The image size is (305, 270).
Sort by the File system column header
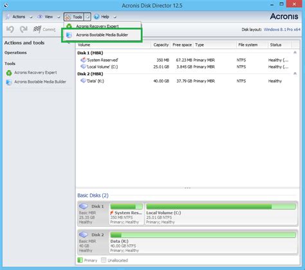(x=252, y=44)
